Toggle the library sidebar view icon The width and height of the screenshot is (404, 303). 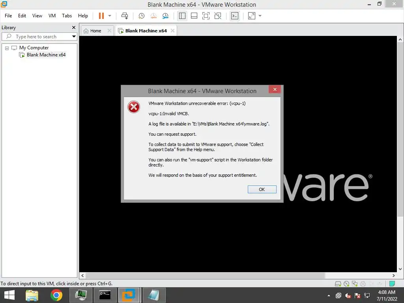pos(182,16)
